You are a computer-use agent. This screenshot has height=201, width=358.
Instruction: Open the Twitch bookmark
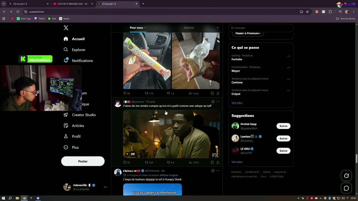point(39,19)
